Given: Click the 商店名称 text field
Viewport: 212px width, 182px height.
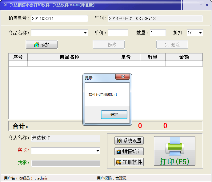Looking at the screenshot, I should (66, 138).
